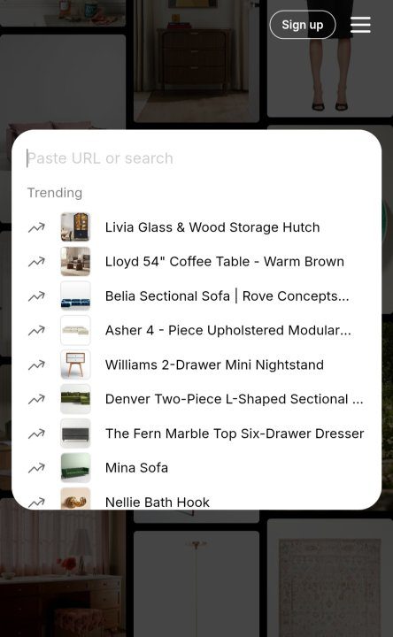Open the Lloyd 54" Coffee Table thumbnail
The image size is (393, 637).
pyautogui.click(x=75, y=262)
